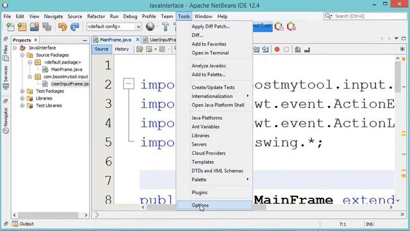Click the Build Project hammer icon
The image size is (410, 231).
[165, 27]
